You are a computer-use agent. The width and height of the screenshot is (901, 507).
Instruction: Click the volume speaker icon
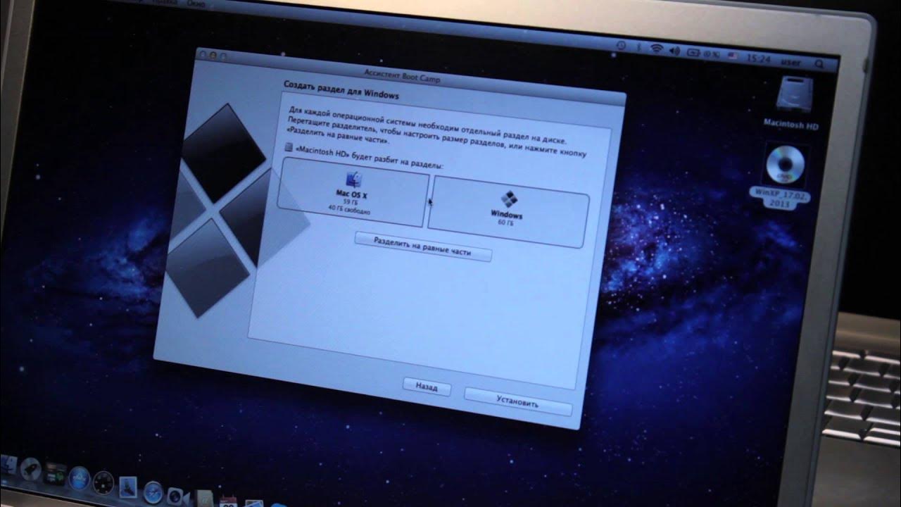pyautogui.click(x=675, y=51)
